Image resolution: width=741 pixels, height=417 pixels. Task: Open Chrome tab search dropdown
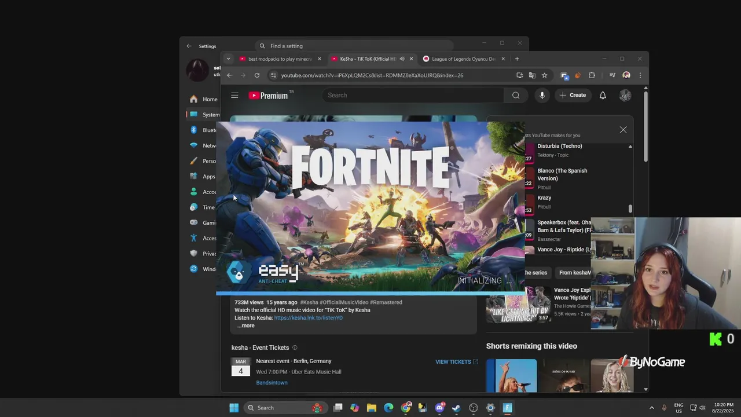point(228,58)
